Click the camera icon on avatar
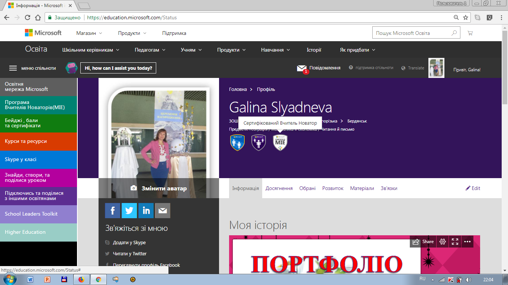The width and height of the screenshot is (508, 285). click(x=134, y=188)
